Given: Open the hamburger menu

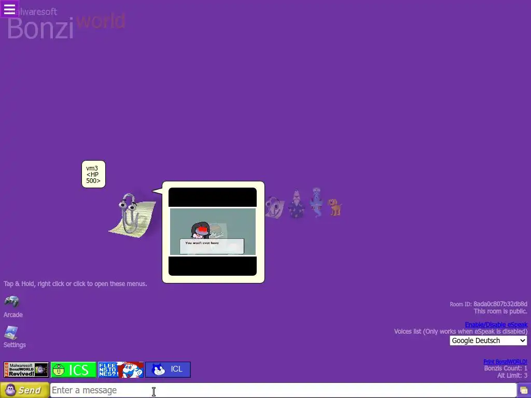Looking at the screenshot, I should [9, 9].
